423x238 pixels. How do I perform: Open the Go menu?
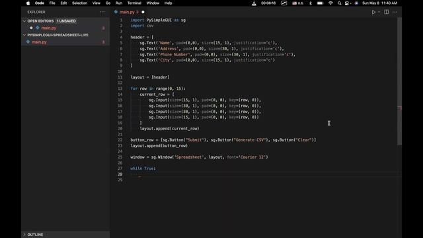click(108, 3)
